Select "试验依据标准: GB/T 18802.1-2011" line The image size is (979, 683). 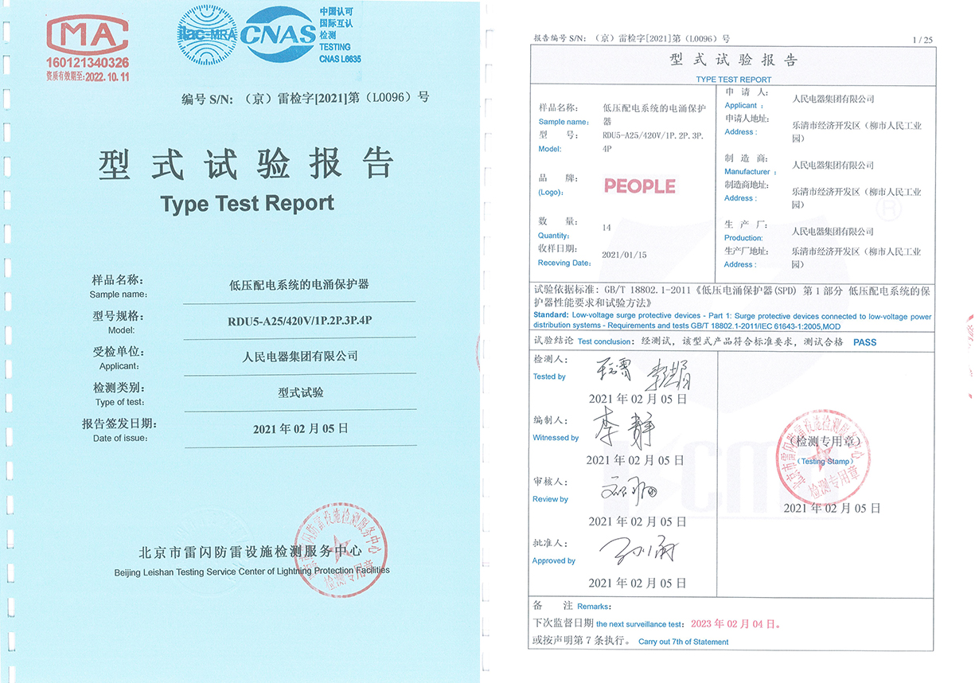click(x=733, y=297)
